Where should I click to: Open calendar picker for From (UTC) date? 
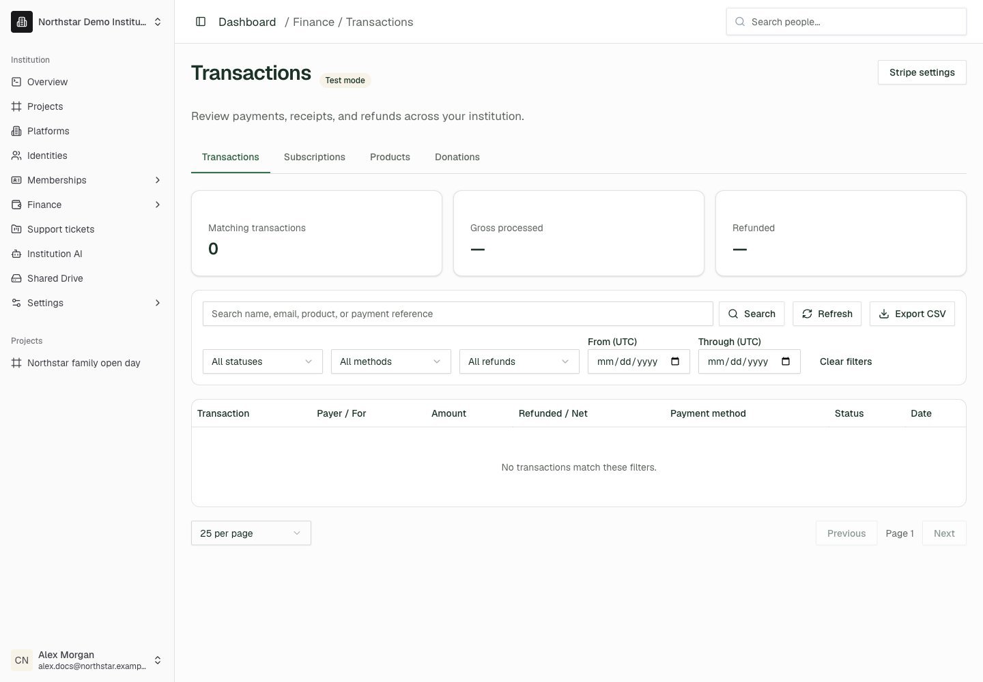675,361
